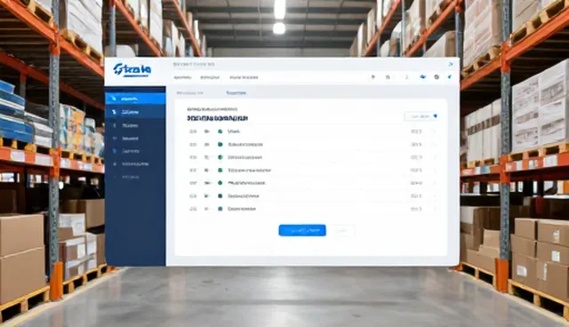Open the dark gear icon in the header toolbar
569x327 pixels.
click(x=437, y=76)
